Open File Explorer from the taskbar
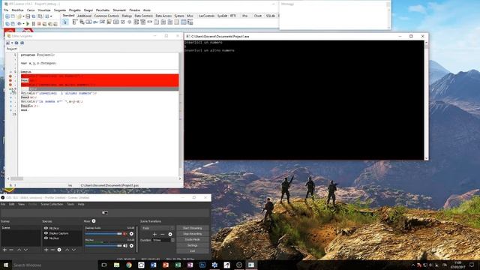 coord(117,265)
